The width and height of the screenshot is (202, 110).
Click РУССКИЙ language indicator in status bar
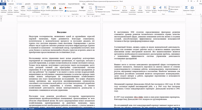tap(32, 109)
